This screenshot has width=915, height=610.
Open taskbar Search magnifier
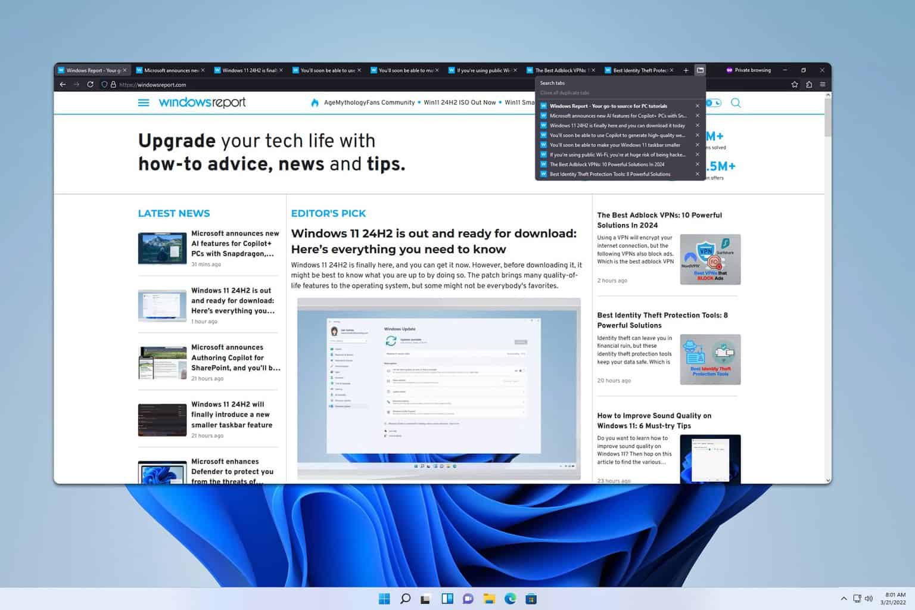click(x=405, y=599)
